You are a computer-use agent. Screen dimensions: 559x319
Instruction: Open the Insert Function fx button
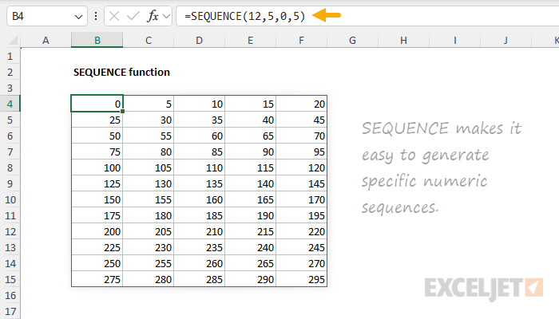153,16
